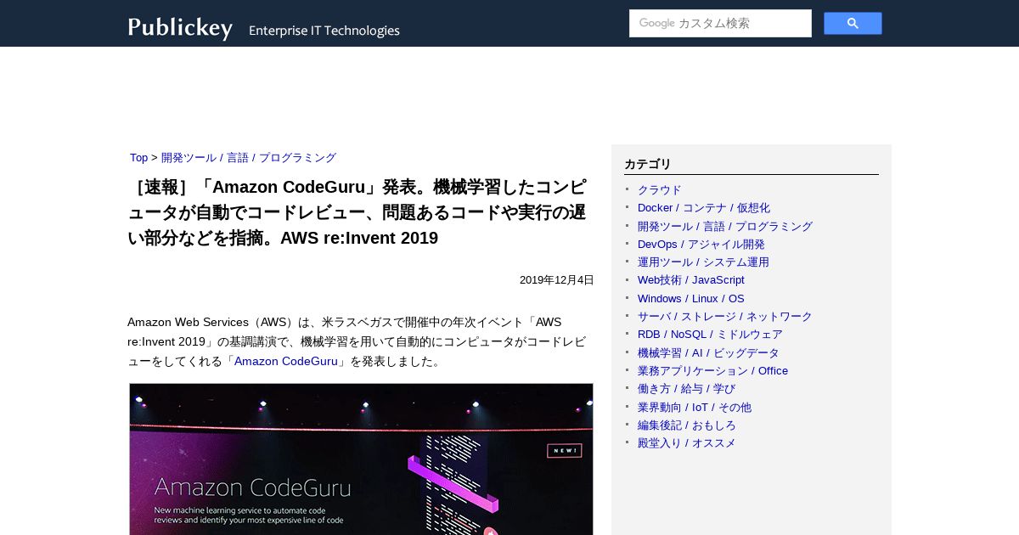Click the カテゴリ sidebar heading
The height and width of the screenshot is (535, 1019).
648,164
